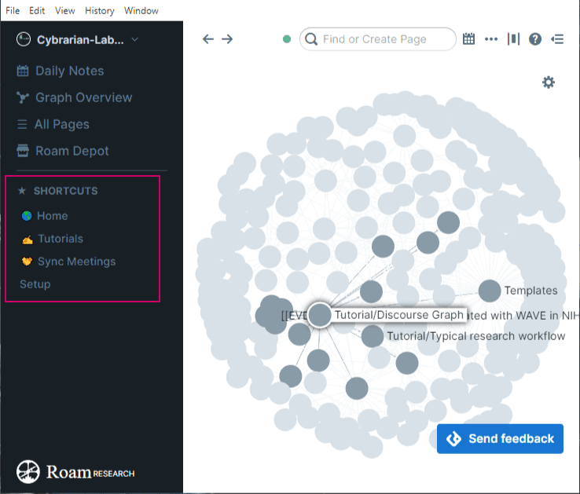Viewport: 580px width, 494px height.
Task: Go back with the left arrow
Action: point(208,38)
